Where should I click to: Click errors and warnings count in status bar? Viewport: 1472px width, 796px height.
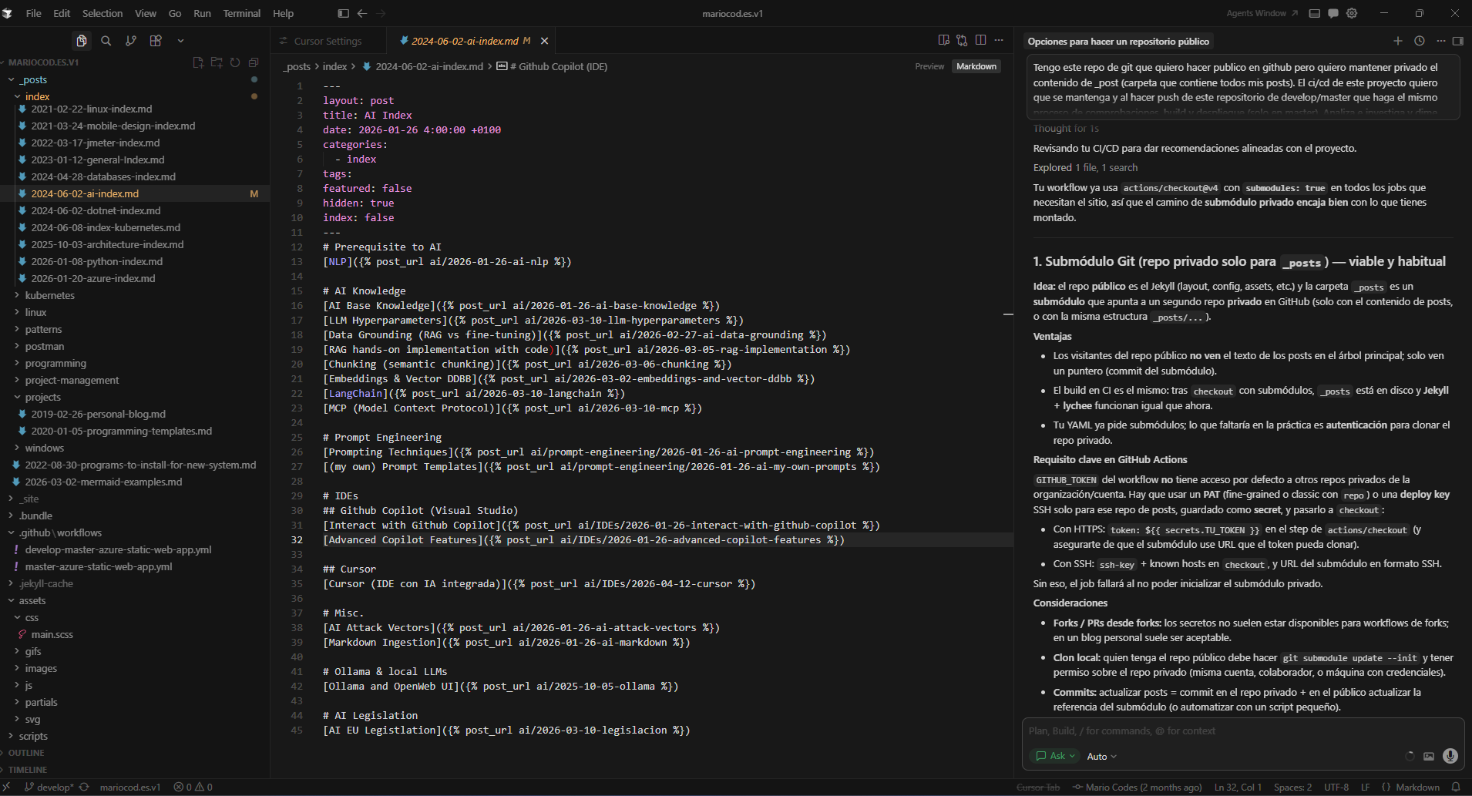point(193,788)
